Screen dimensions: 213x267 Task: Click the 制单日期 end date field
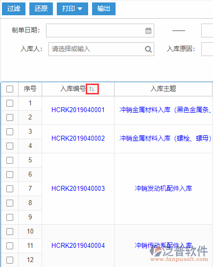[x=207, y=30]
